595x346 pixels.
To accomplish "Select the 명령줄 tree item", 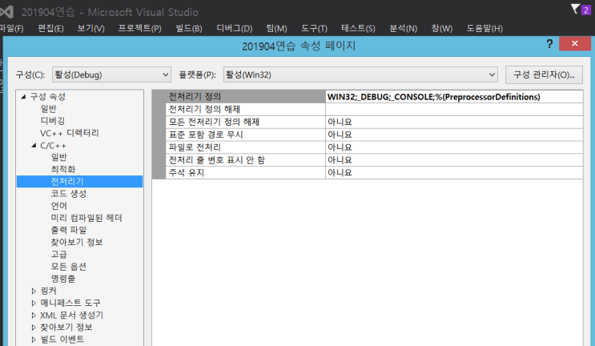I will click(63, 279).
